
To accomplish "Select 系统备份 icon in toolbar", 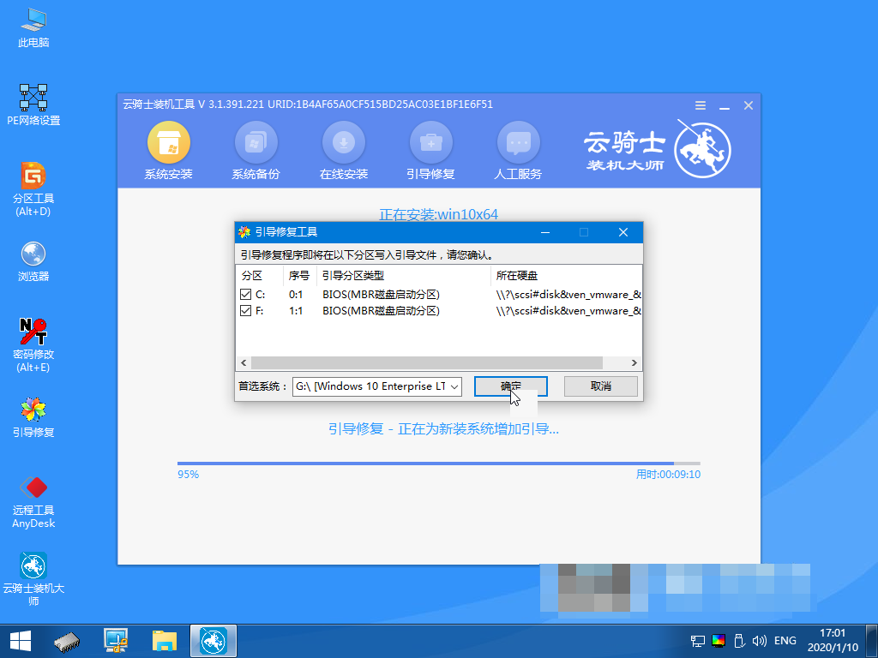I will 256,151.
